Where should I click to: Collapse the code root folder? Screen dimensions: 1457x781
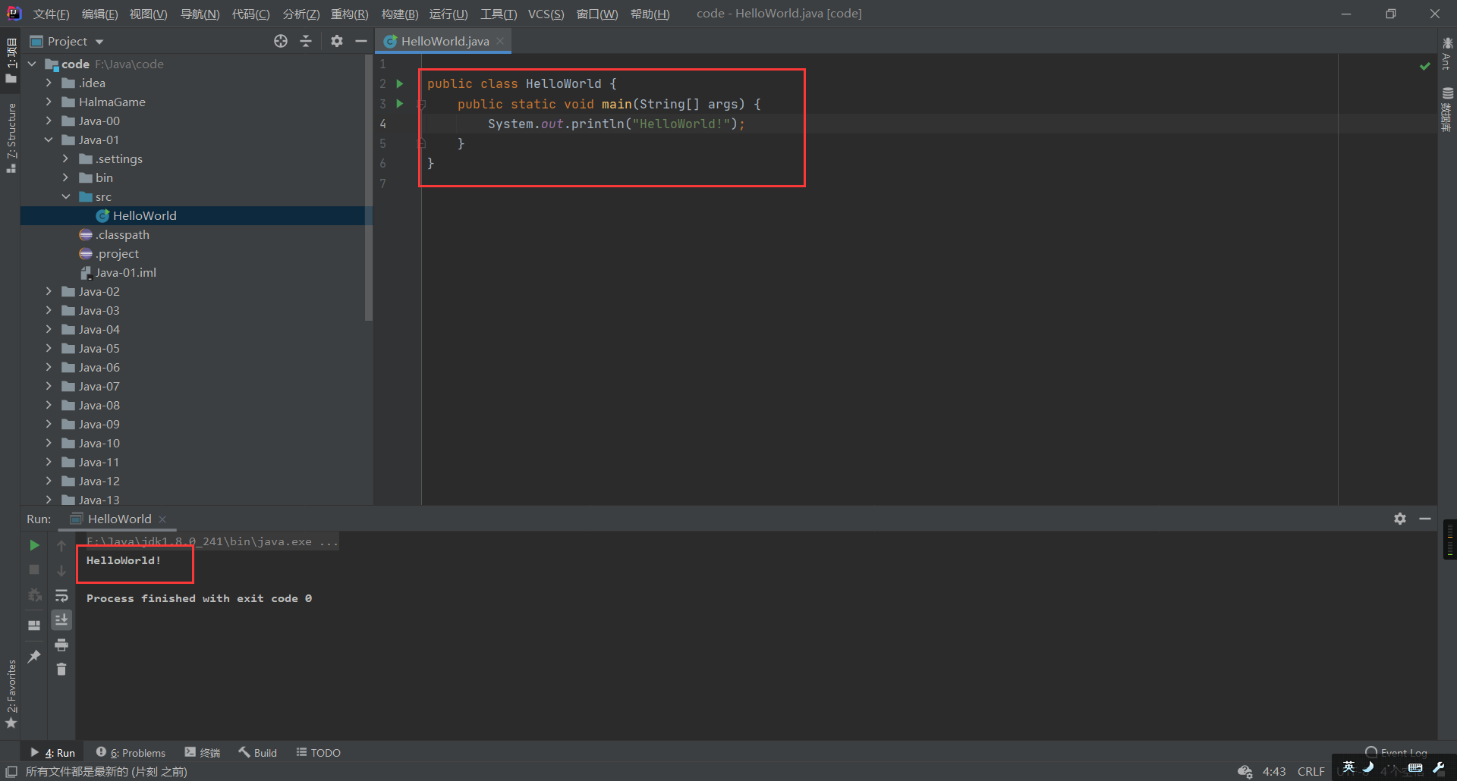pyautogui.click(x=32, y=64)
